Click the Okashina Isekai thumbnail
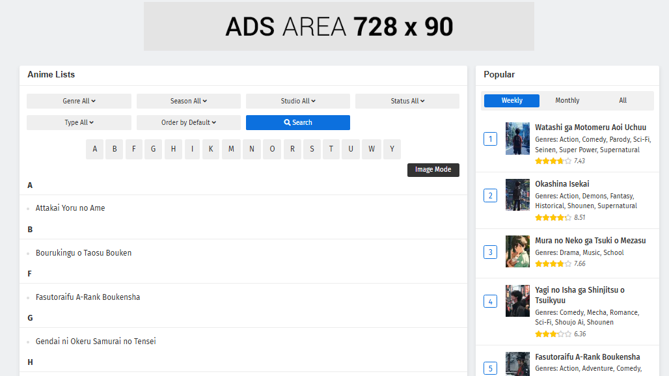The width and height of the screenshot is (669, 376). click(517, 195)
